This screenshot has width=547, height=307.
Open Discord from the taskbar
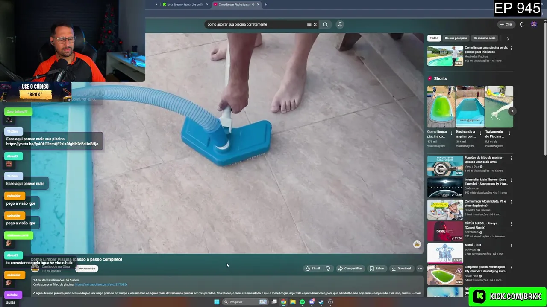tap(312, 302)
